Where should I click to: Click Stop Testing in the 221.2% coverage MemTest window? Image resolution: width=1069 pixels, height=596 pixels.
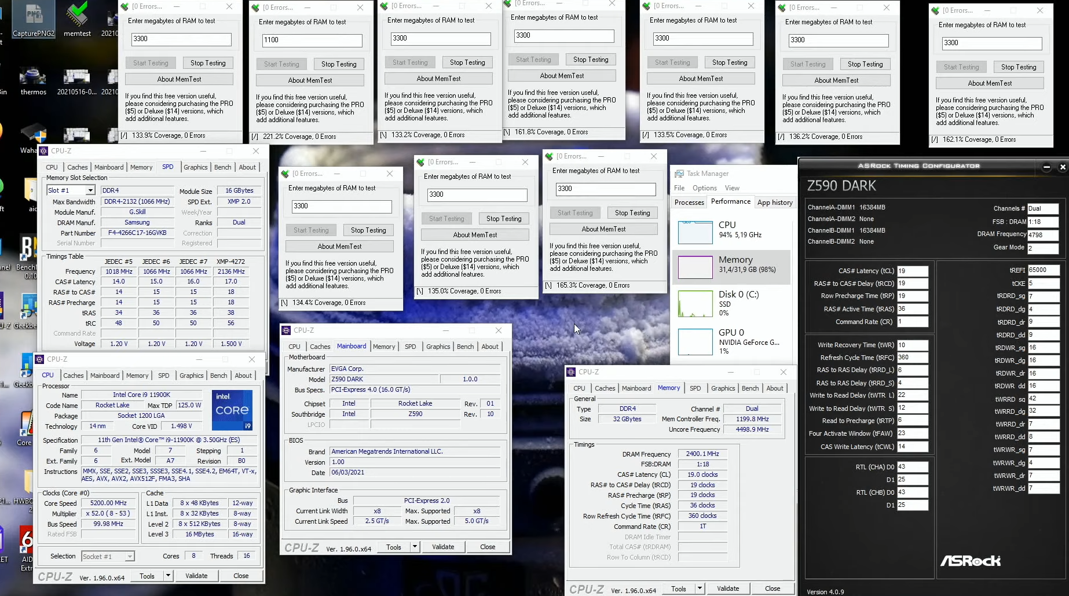tap(339, 64)
